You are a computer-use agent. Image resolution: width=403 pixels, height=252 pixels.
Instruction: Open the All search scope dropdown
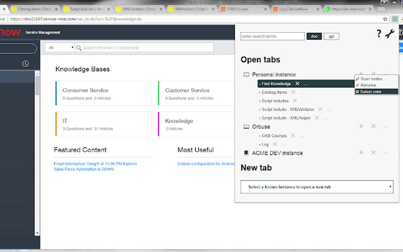(x=59, y=47)
